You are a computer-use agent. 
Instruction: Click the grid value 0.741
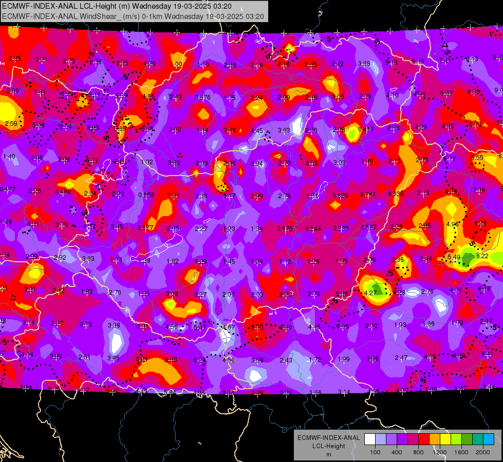point(368,194)
